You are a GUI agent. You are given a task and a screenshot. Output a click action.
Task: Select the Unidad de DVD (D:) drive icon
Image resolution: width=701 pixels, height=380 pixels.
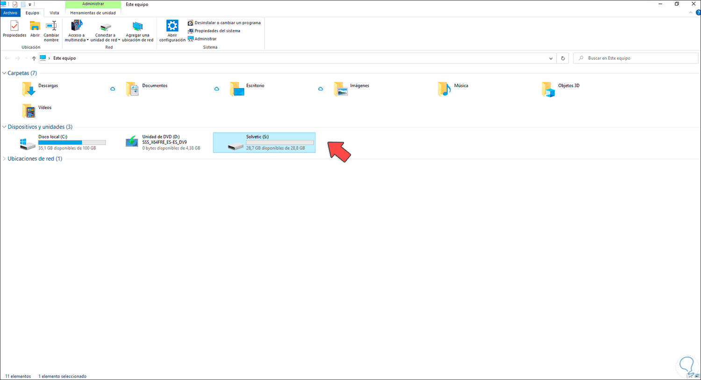pos(132,142)
